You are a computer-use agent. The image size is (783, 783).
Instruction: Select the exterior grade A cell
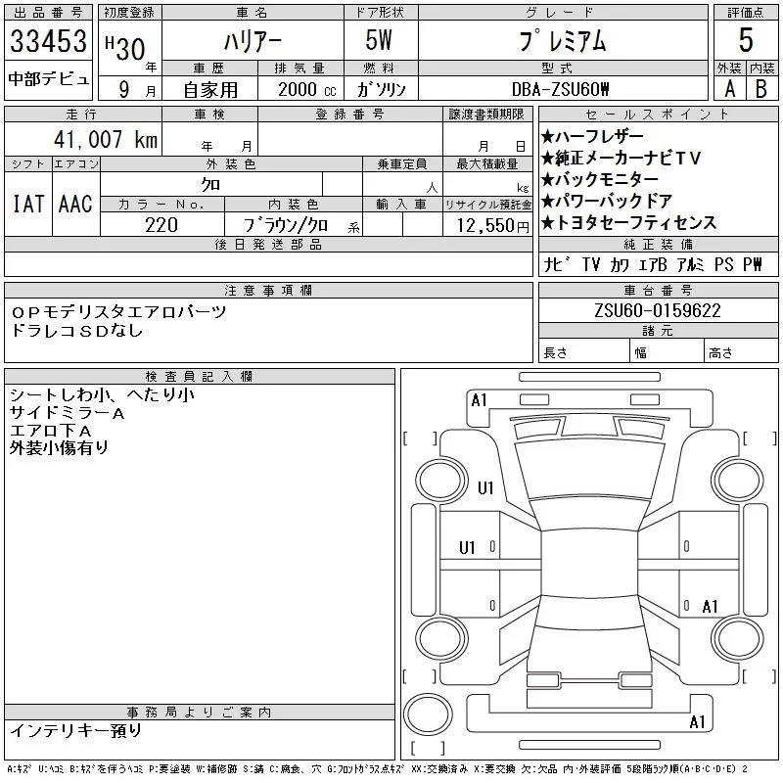[729, 89]
